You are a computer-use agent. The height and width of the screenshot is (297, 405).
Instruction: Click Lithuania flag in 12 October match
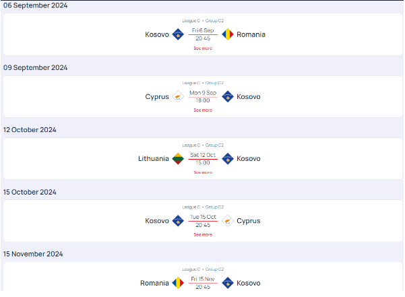tap(178, 159)
